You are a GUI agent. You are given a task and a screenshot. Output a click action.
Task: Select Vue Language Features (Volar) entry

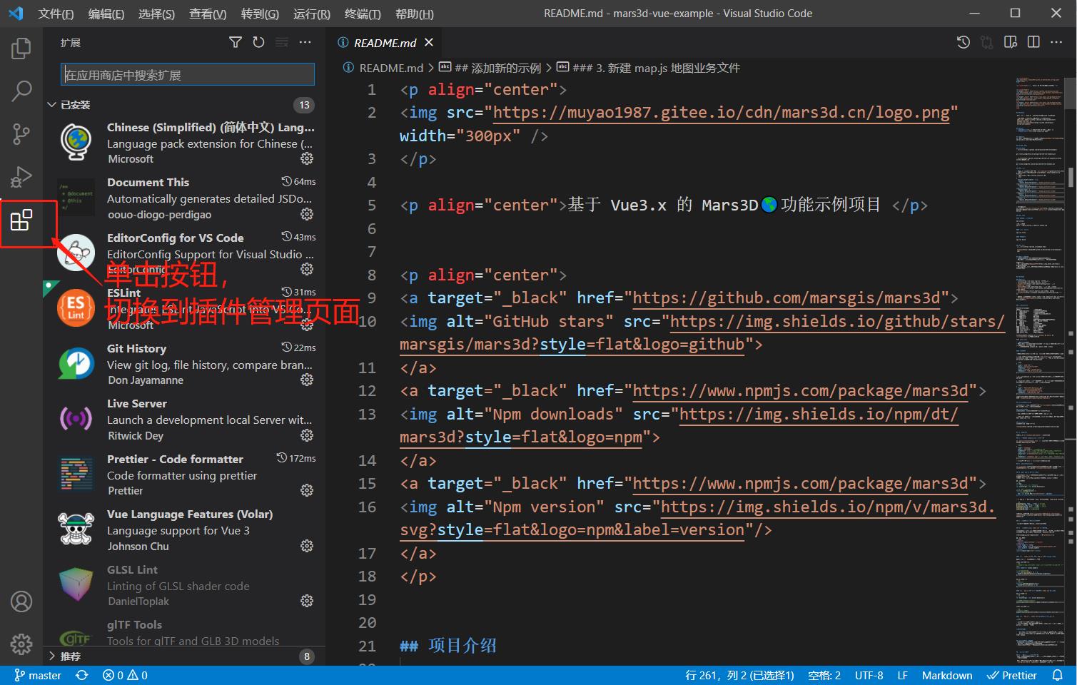[184, 529]
